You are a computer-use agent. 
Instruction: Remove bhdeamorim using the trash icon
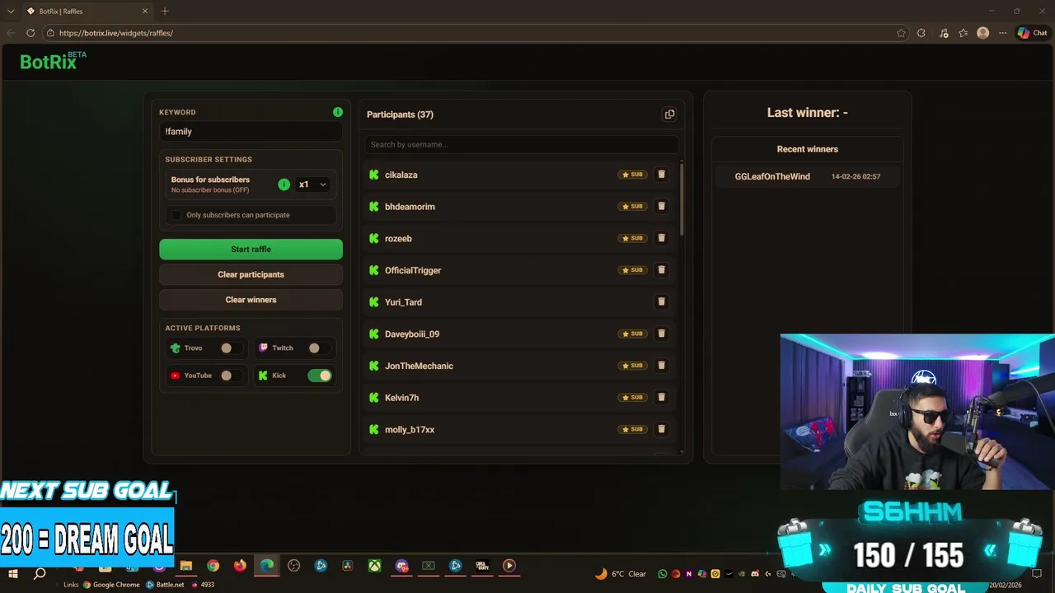pyautogui.click(x=661, y=206)
